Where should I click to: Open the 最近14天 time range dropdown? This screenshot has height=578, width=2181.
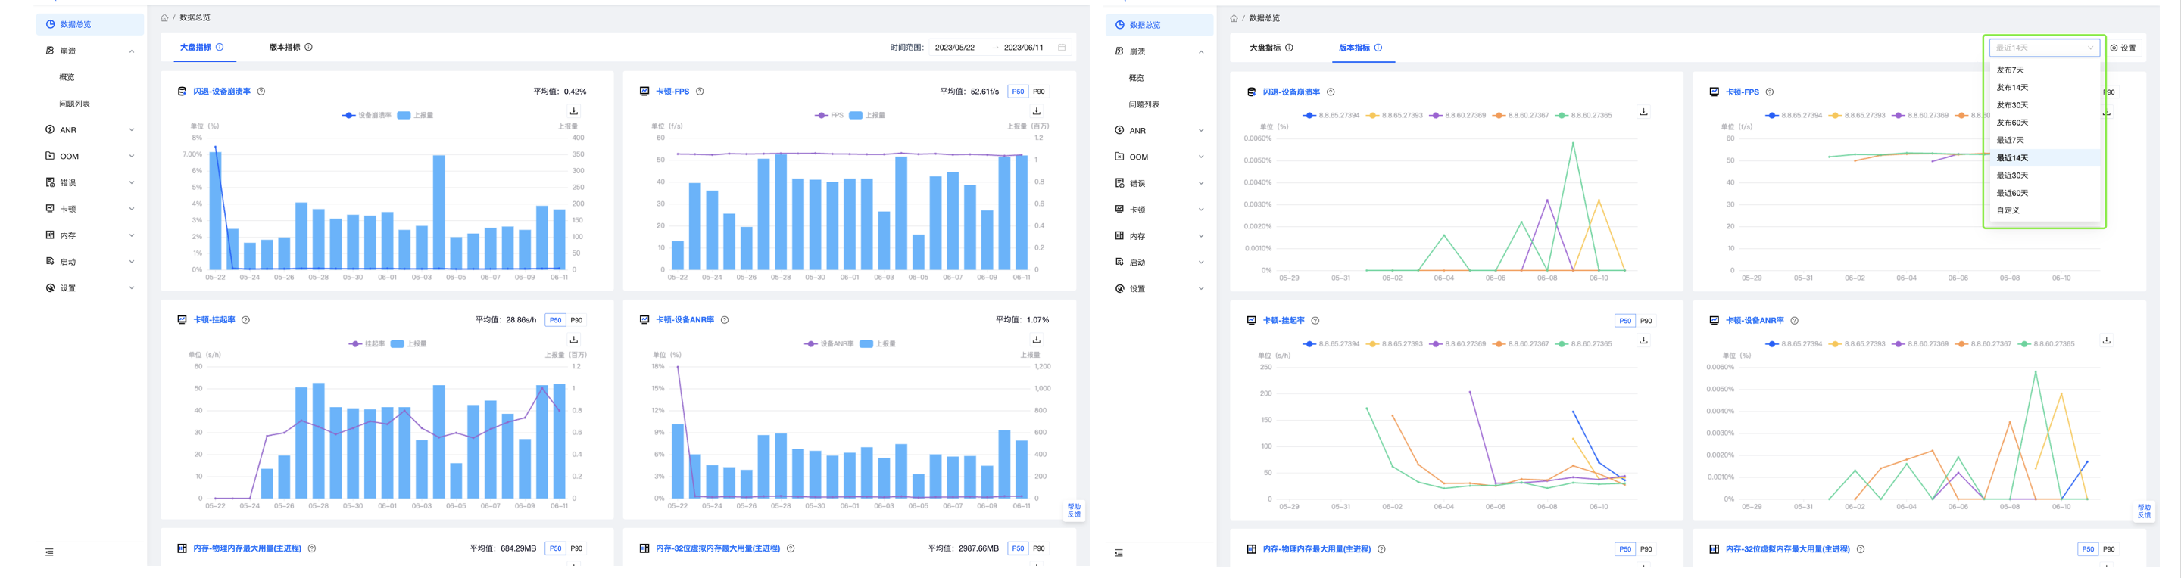2044,48
